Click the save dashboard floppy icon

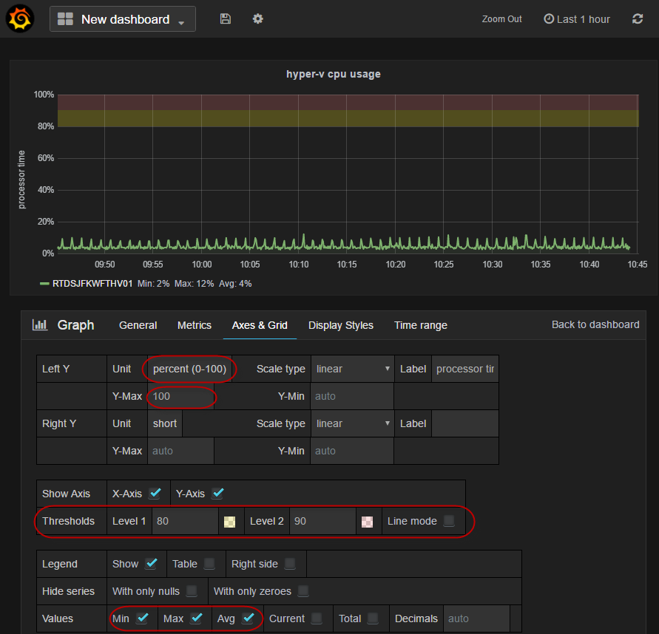pos(226,19)
